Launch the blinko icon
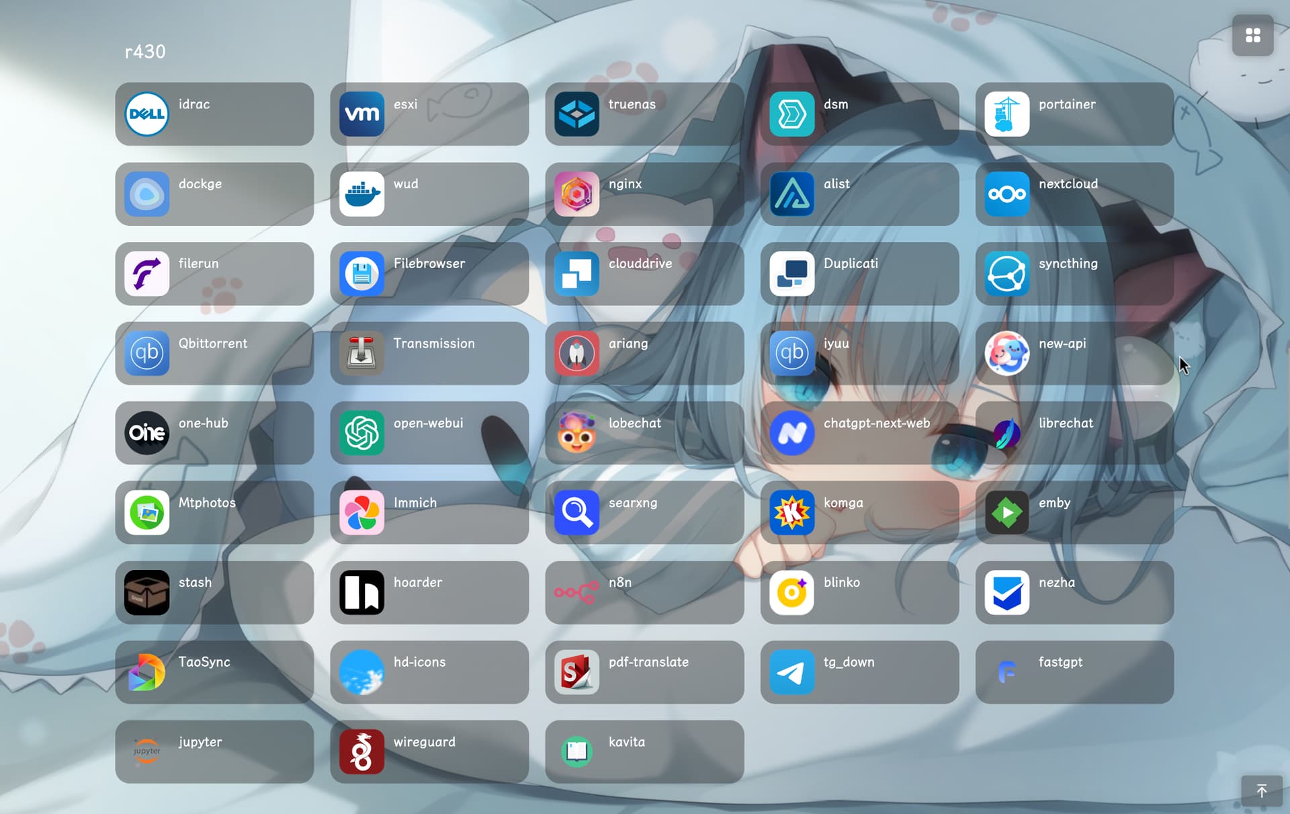The width and height of the screenshot is (1290, 814). (x=791, y=593)
